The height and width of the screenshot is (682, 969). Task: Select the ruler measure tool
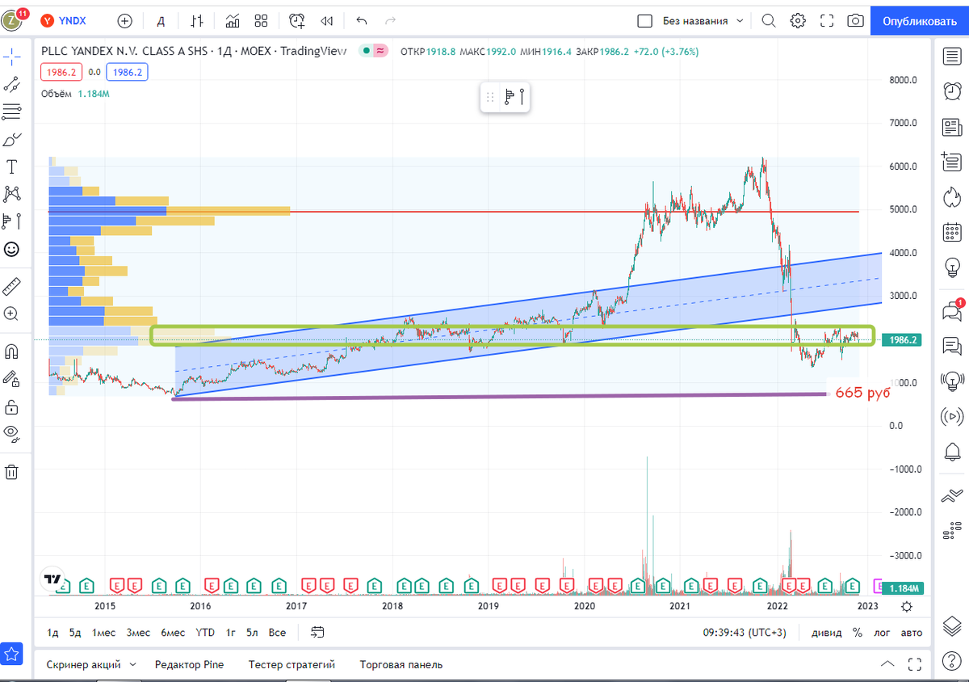12,285
